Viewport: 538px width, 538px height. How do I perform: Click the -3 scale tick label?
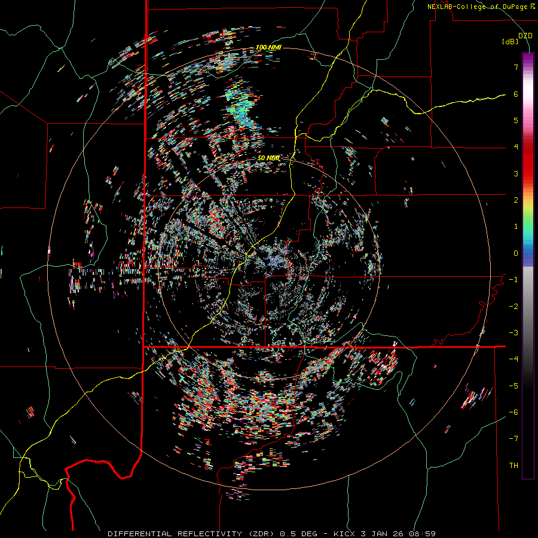tap(513, 333)
